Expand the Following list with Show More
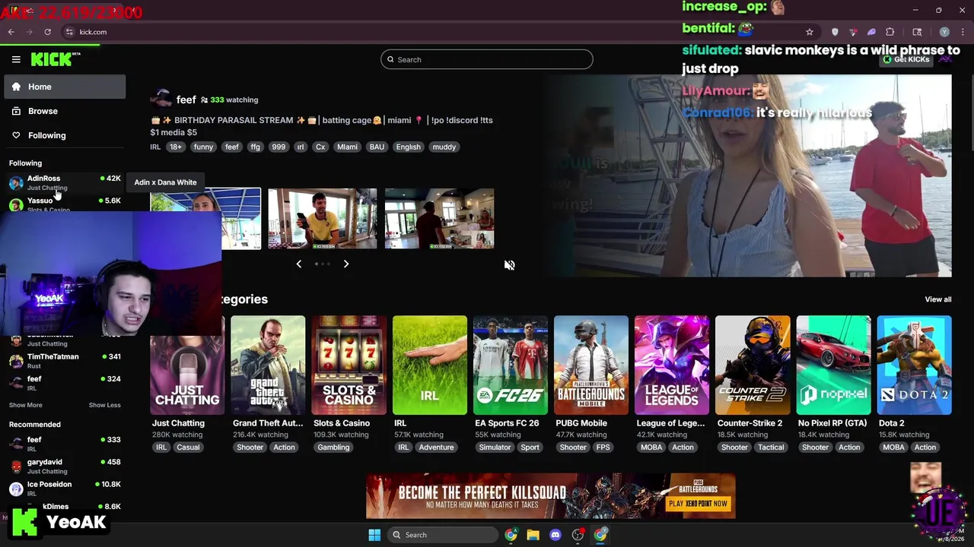This screenshot has height=547, width=974. point(26,405)
